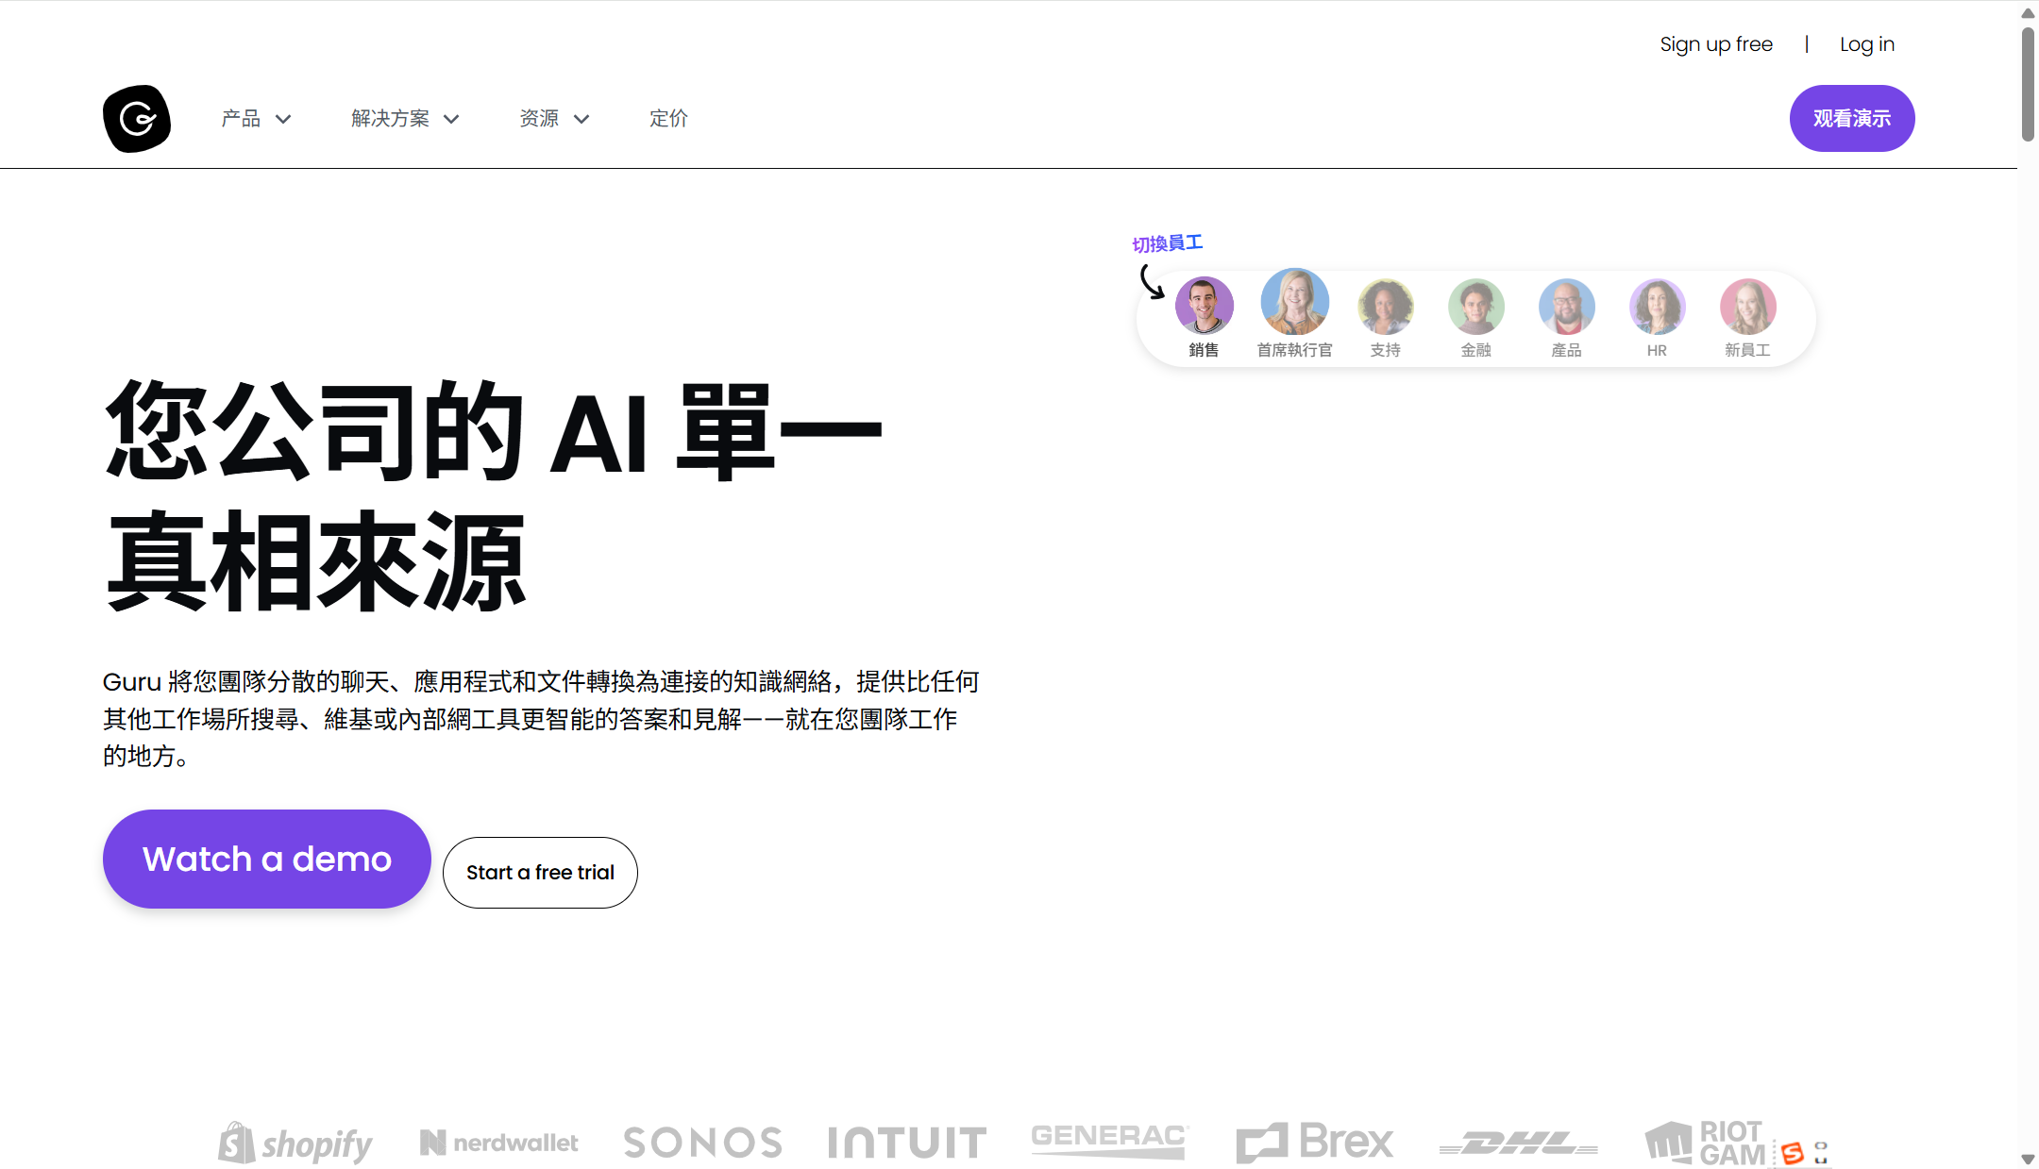Select the 銷售 employee avatar

coord(1204,307)
